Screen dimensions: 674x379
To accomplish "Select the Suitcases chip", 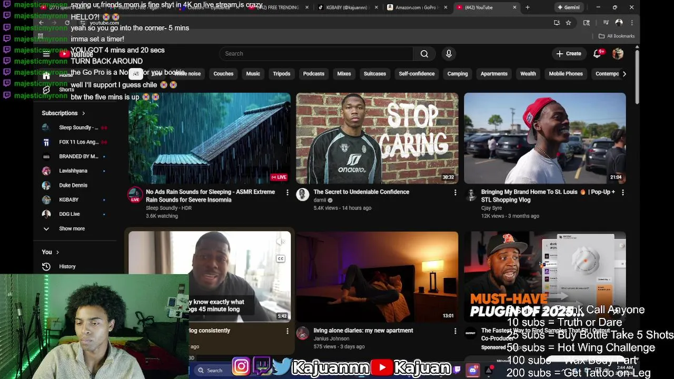I will click(x=375, y=74).
